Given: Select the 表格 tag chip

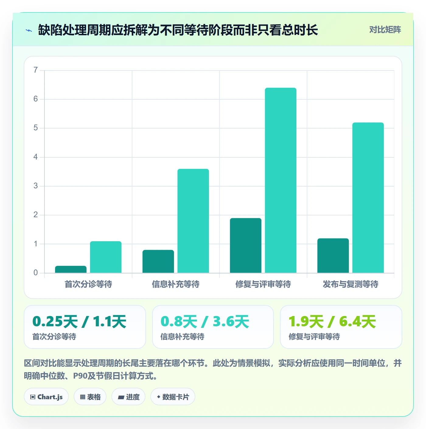Looking at the screenshot, I should 90,397.
